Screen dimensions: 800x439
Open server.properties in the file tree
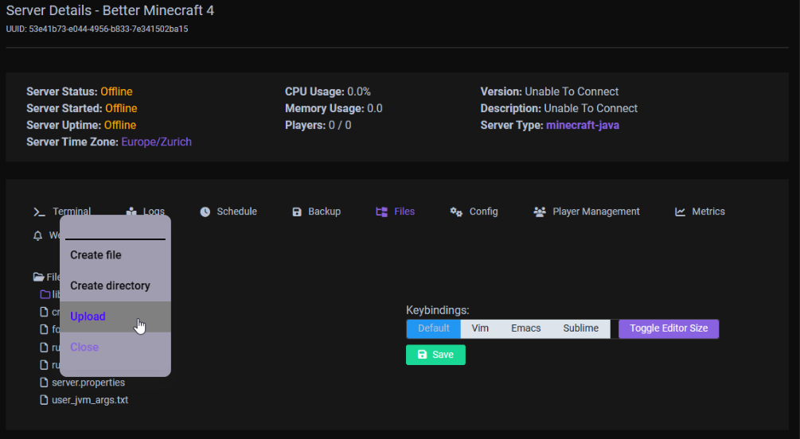pos(88,383)
